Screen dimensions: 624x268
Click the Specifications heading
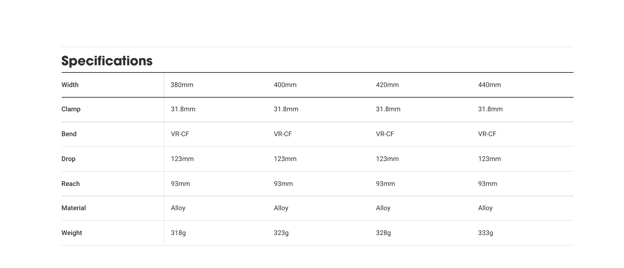(107, 61)
